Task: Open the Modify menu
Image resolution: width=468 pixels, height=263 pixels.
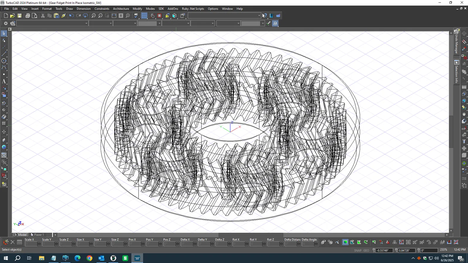Action: 137,9
